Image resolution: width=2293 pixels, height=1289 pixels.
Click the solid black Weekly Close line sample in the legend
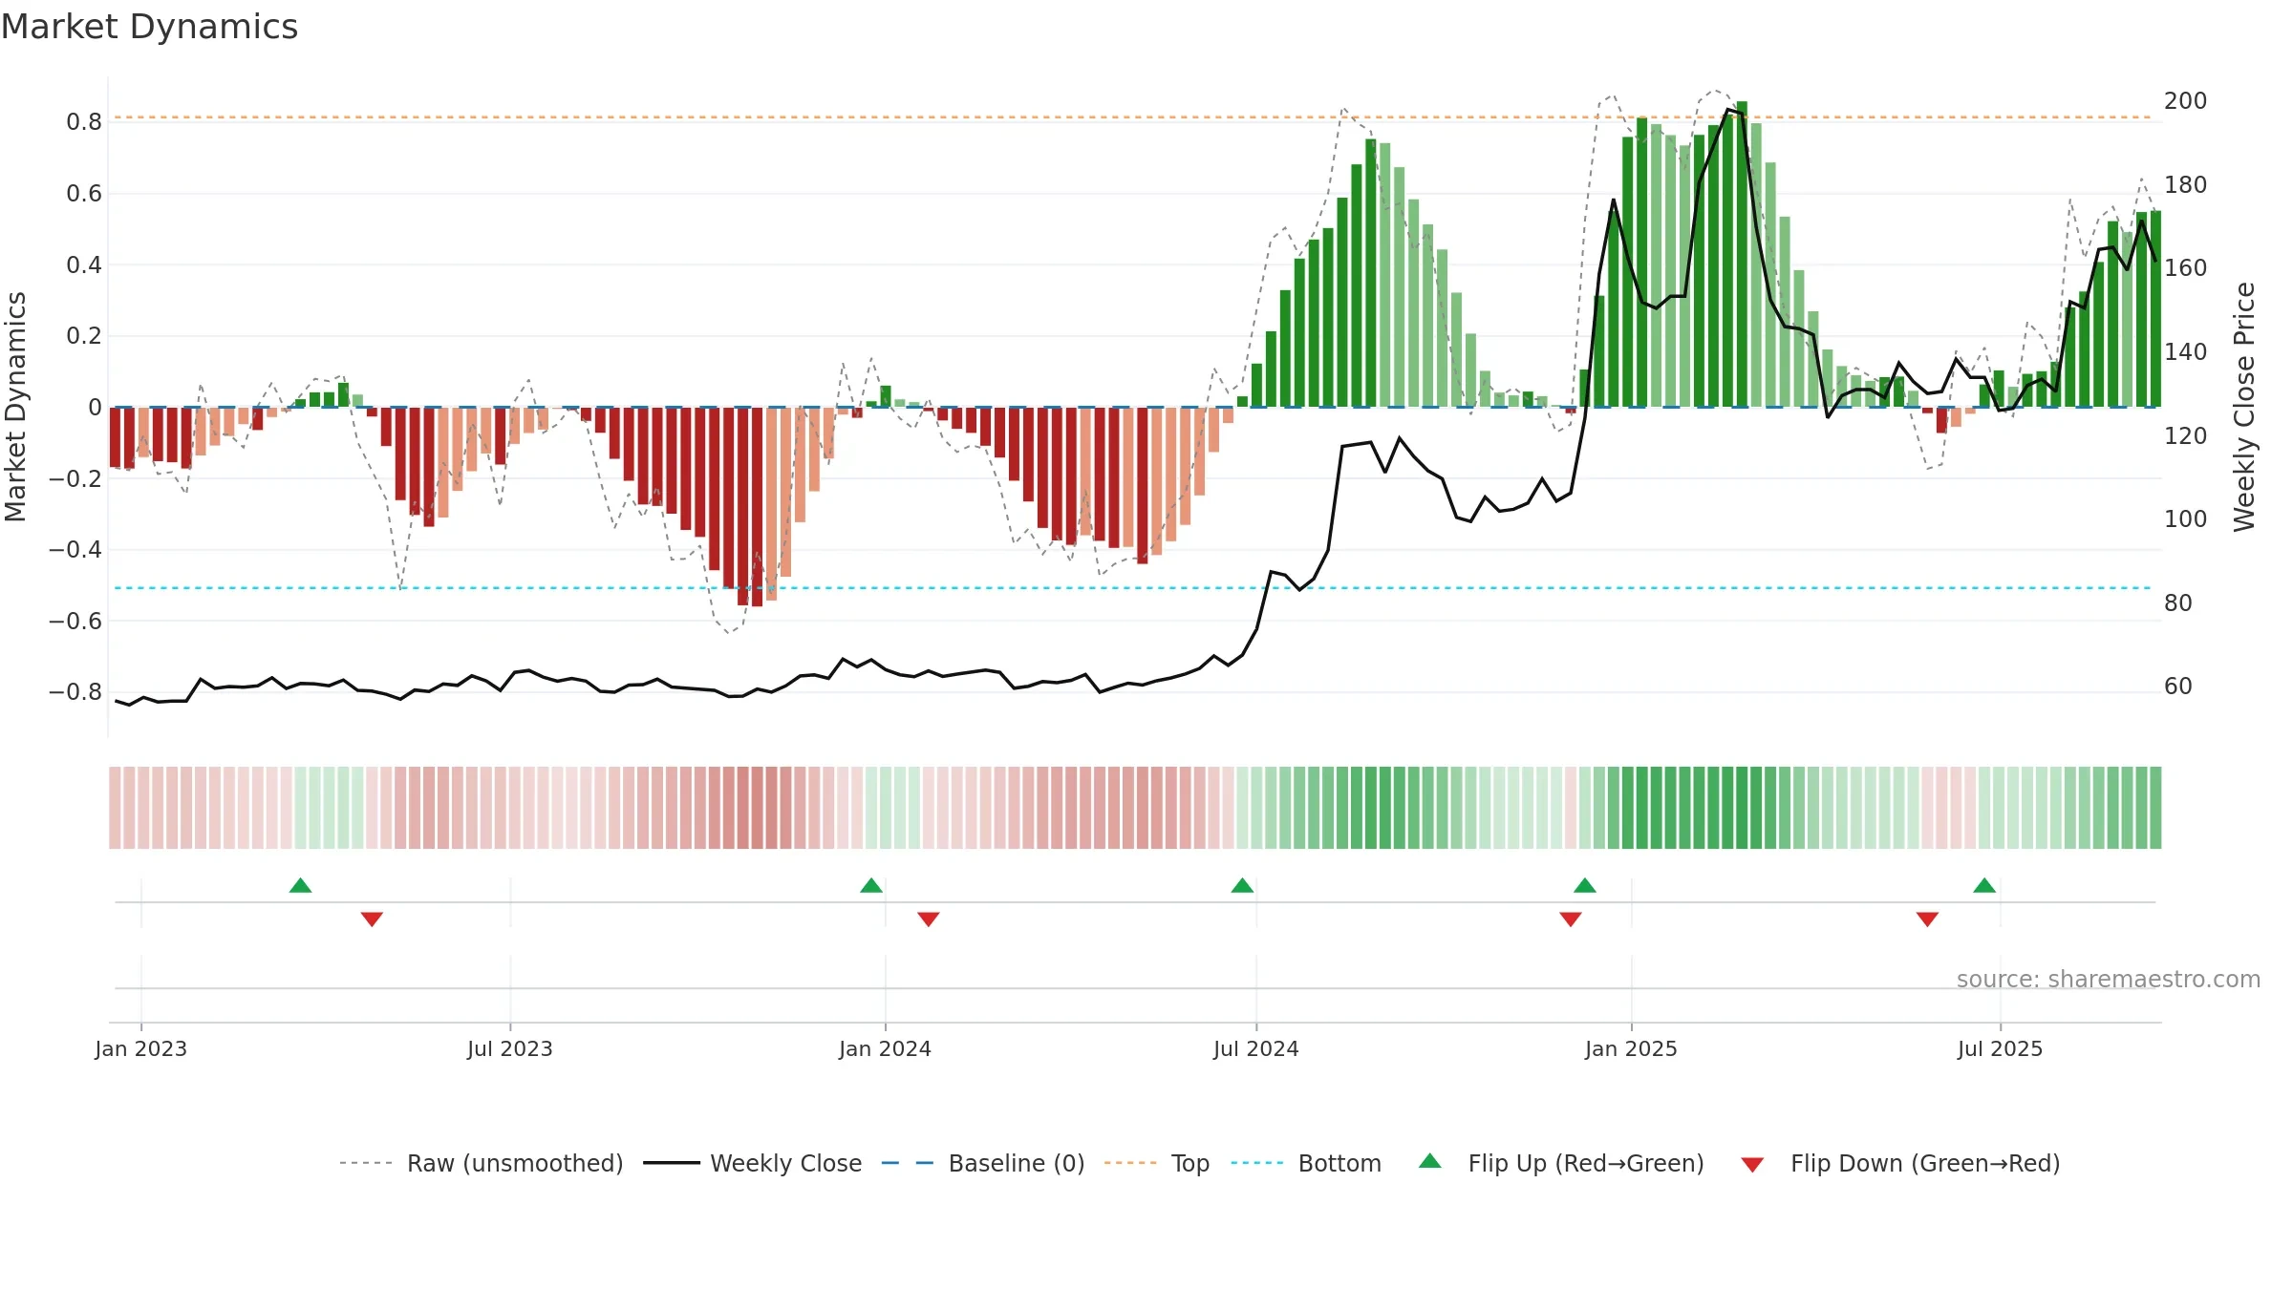(672, 1163)
